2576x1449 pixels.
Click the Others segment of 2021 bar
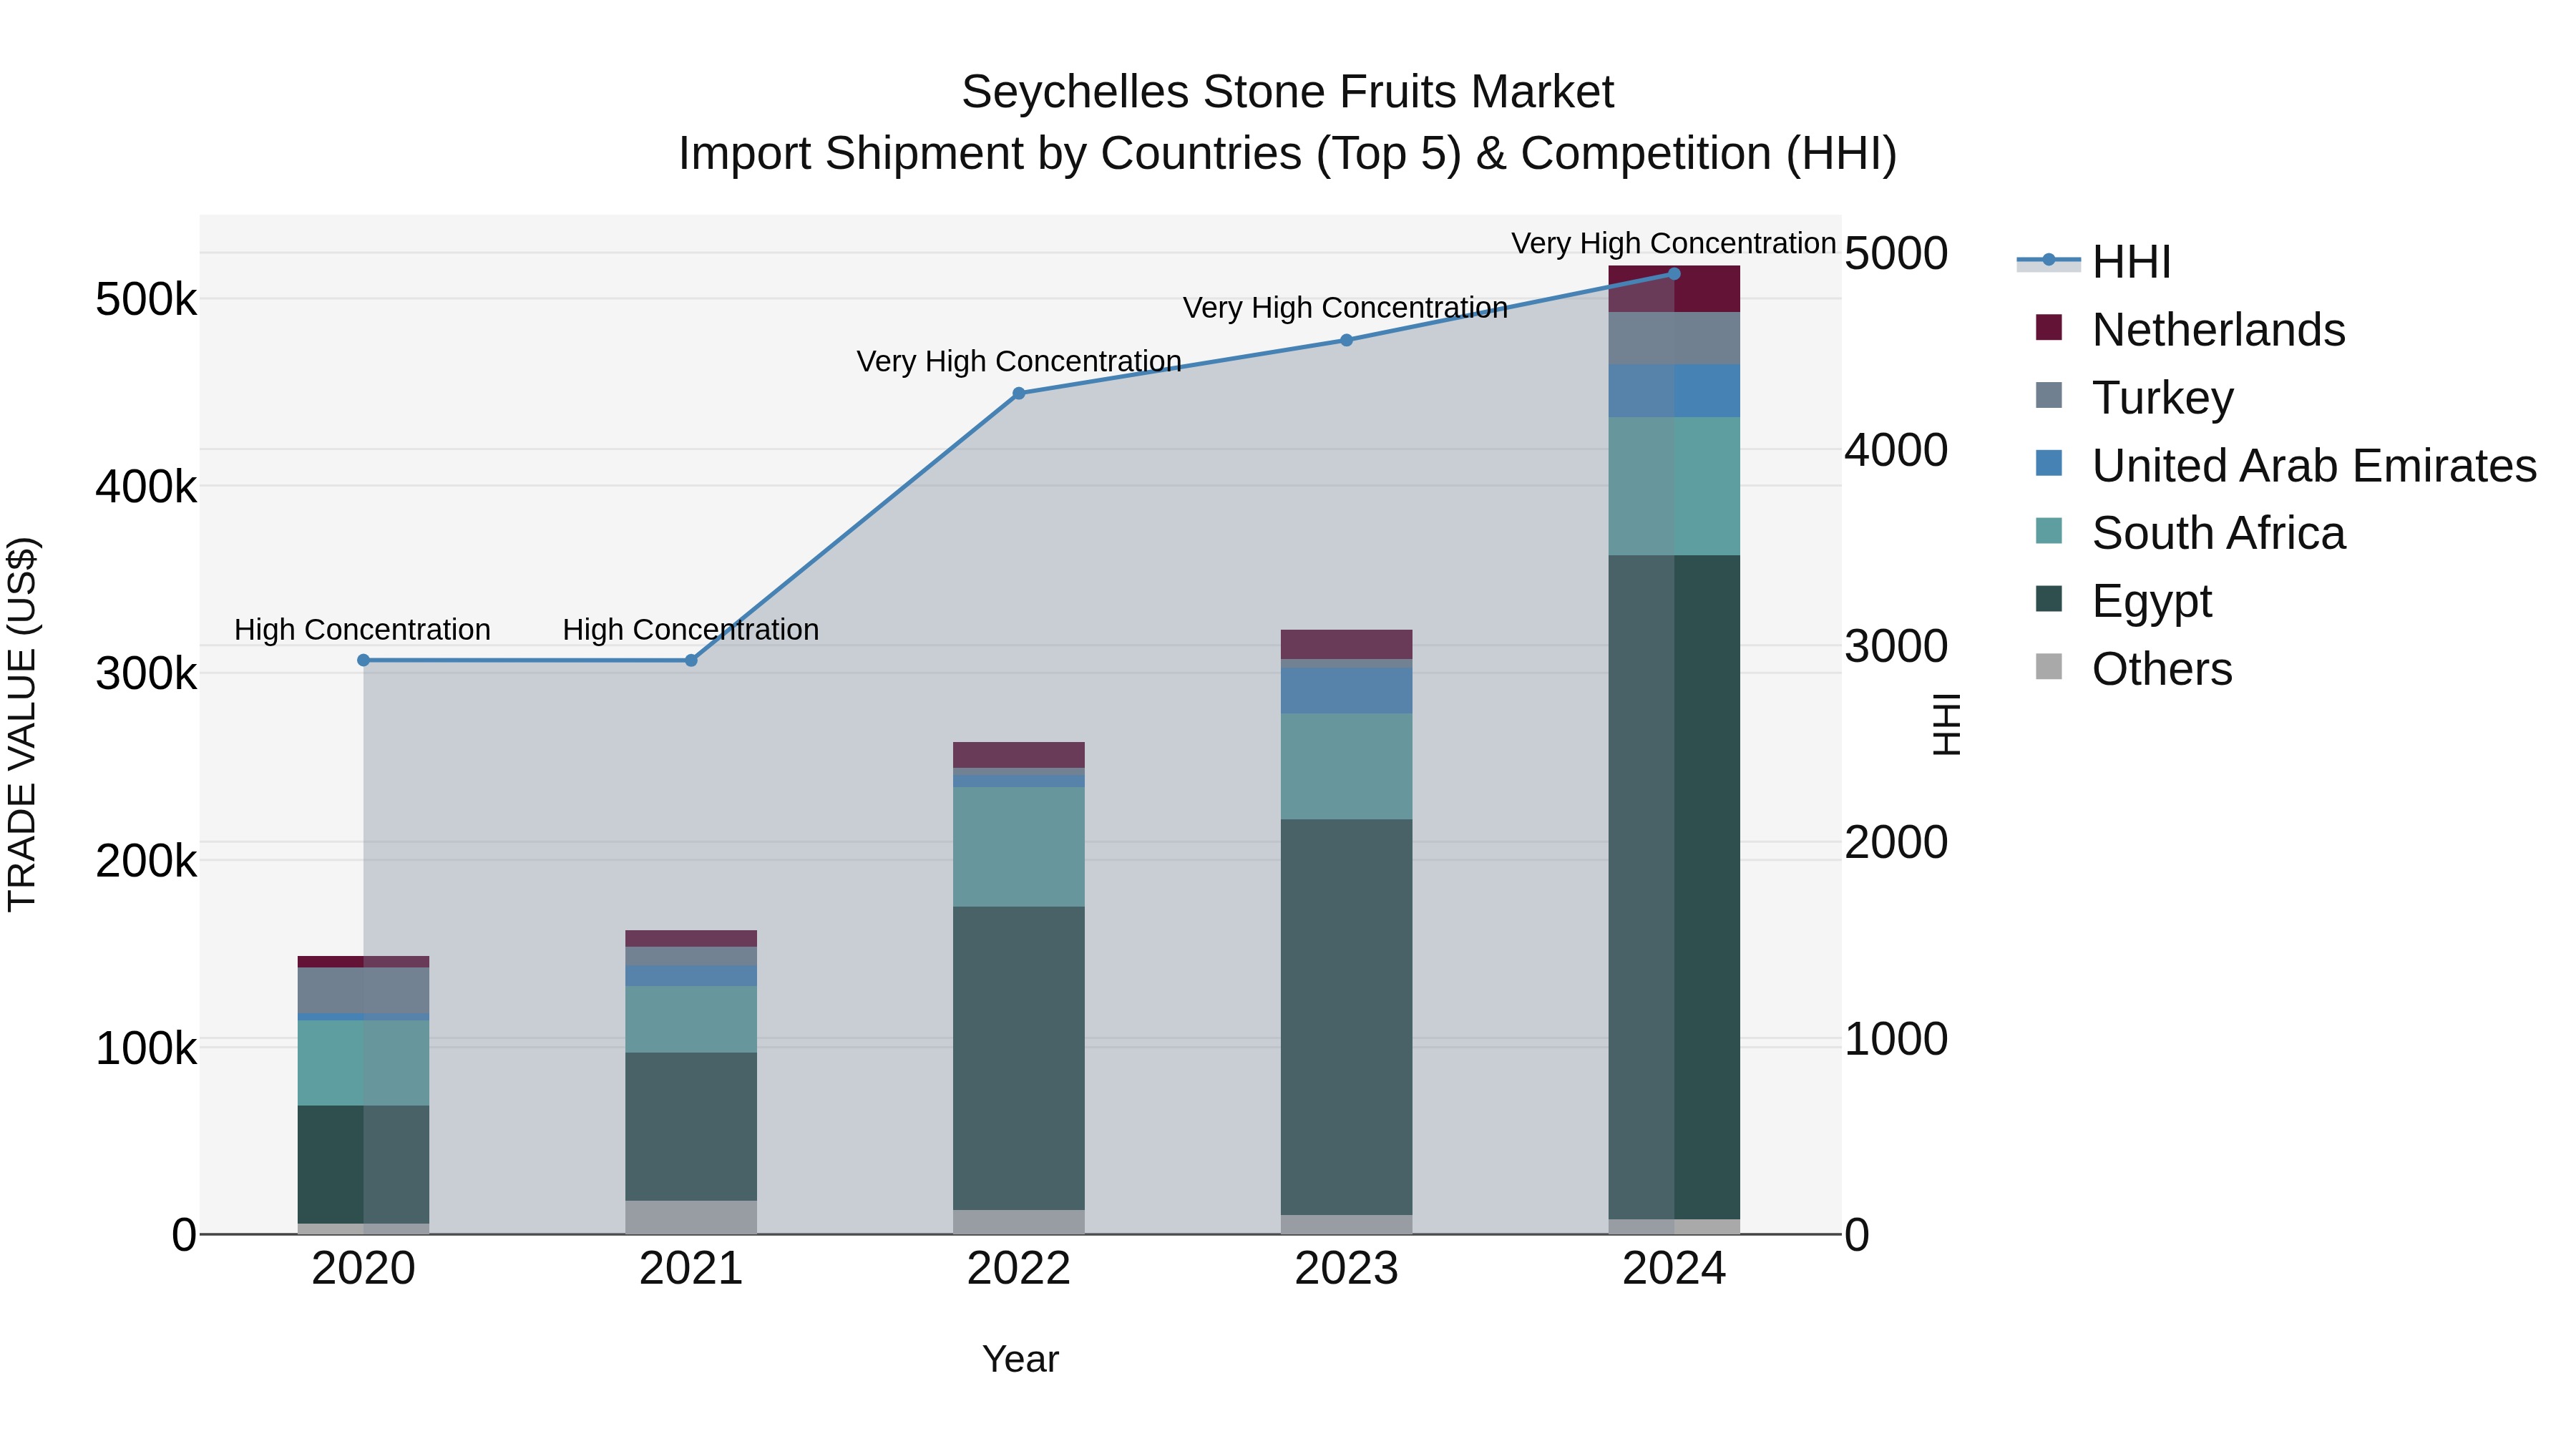click(691, 1217)
